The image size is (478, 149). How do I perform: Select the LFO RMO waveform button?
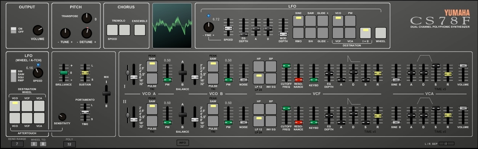298,33
